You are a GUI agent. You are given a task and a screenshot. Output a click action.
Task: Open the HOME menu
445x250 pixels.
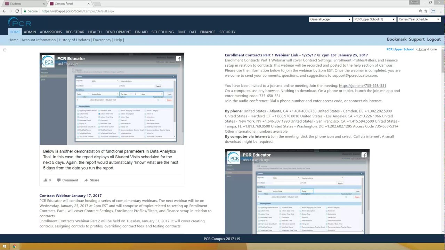15,32
